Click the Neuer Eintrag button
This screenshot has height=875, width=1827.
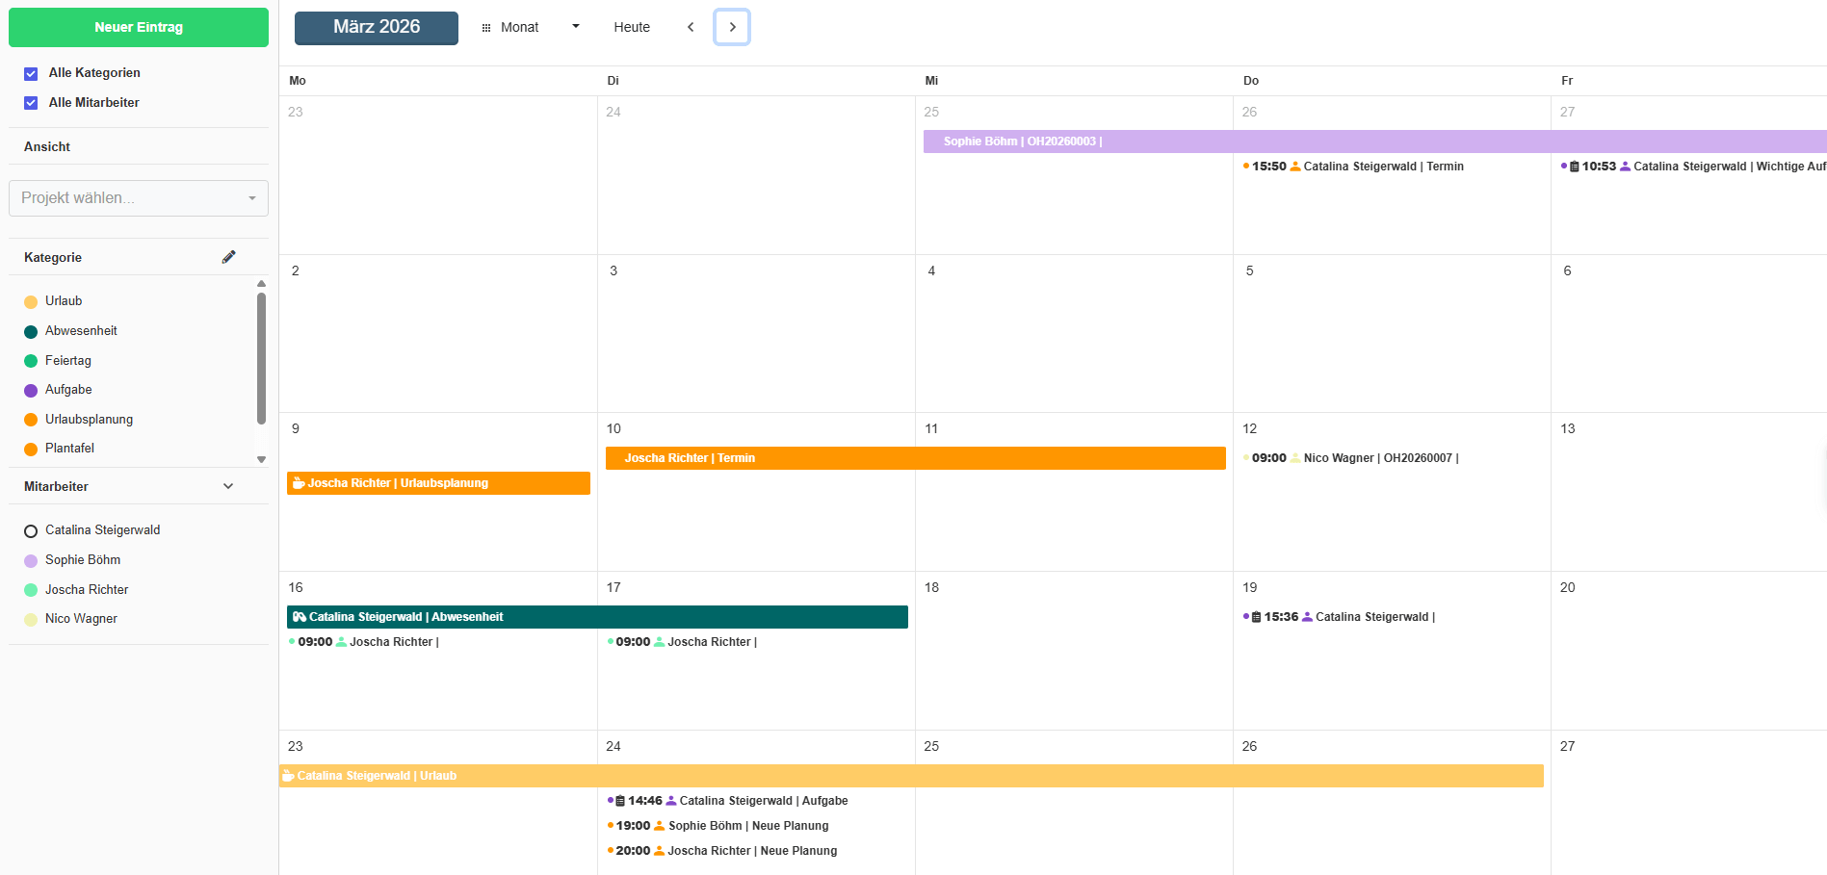tap(139, 27)
